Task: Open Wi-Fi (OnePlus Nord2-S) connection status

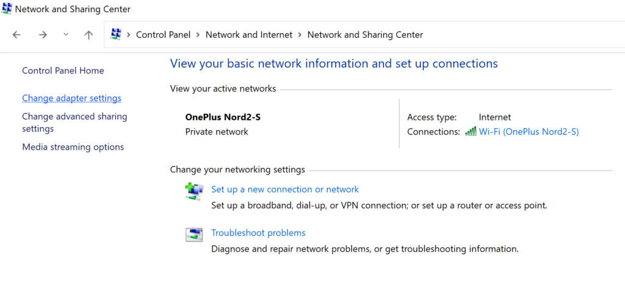Action: pyautogui.click(x=529, y=132)
